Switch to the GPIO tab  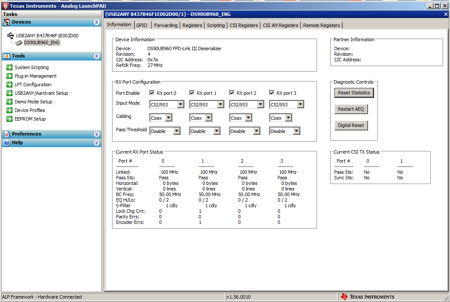point(142,25)
